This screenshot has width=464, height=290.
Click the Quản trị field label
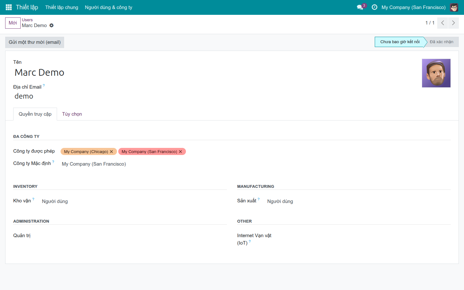click(x=22, y=236)
